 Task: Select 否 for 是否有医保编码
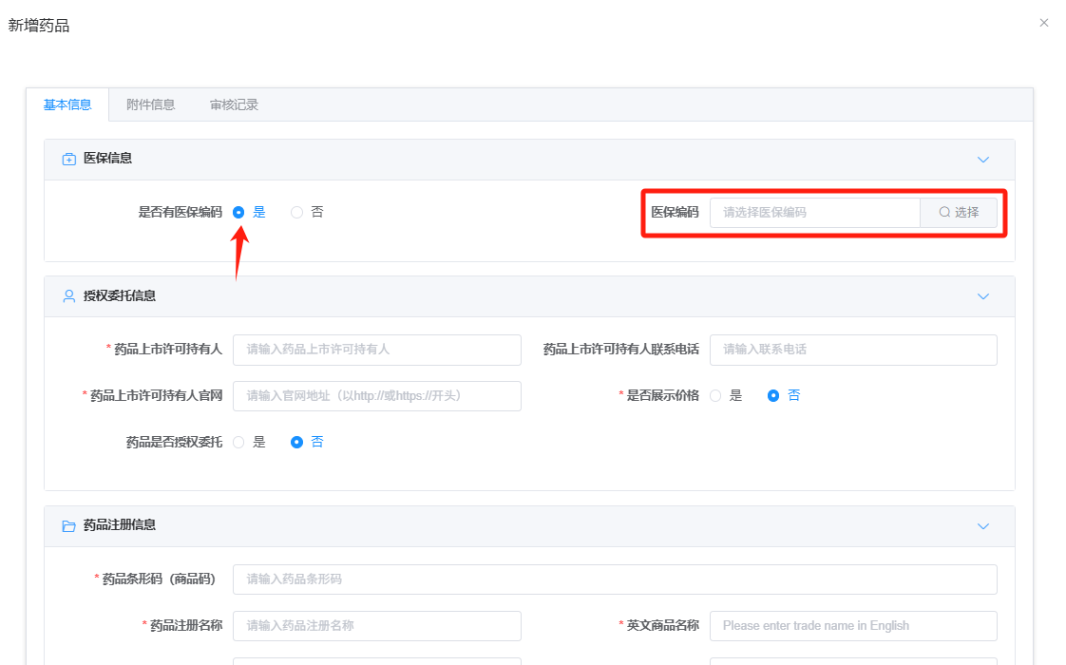[296, 212]
